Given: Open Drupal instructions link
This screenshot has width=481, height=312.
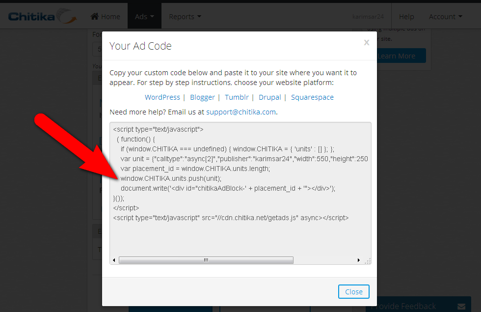Looking at the screenshot, I should click(269, 97).
